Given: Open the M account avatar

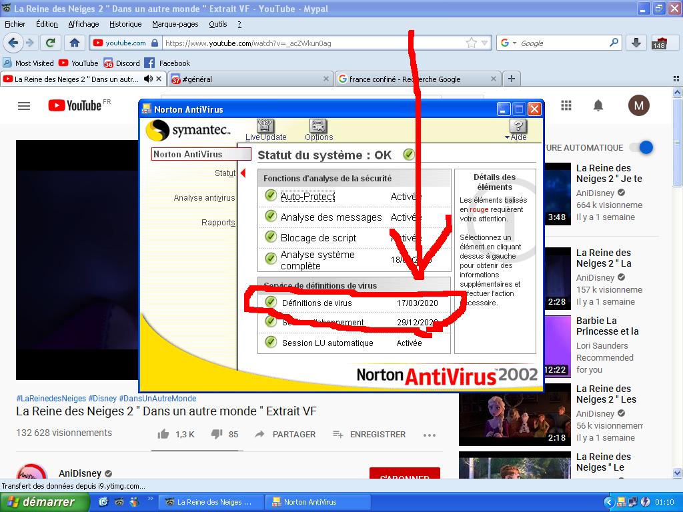Looking at the screenshot, I should tap(638, 105).
